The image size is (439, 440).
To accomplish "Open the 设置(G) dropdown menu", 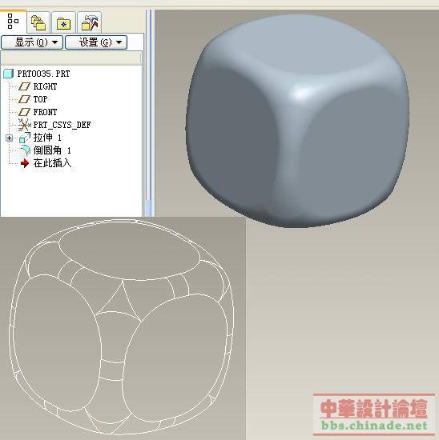I will tap(96, 42).
